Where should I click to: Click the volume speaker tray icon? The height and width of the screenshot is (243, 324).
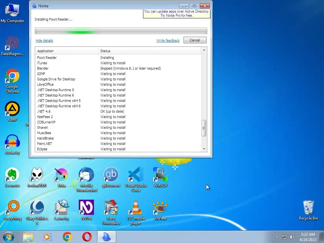pyautogui.click(x=292, y=237)
